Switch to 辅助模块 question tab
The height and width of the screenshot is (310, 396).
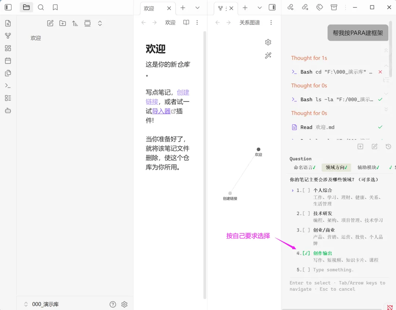coord(368,167)
